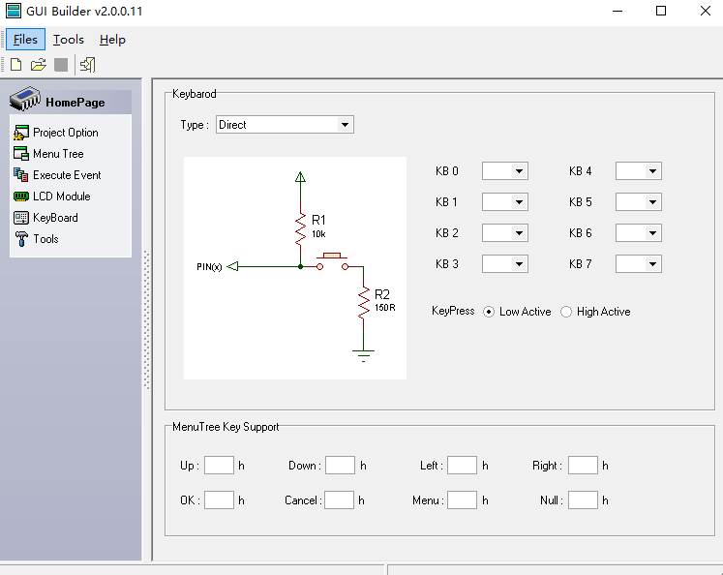Image resolution: width=723 pixels, height=575 pixels.
Task: Go to Tools page in sidebar
Action: click(x=45, y=239)
